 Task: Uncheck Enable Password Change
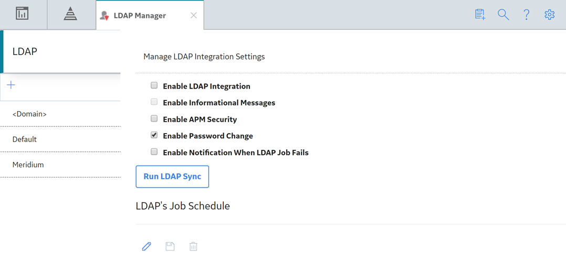point(154,135)
